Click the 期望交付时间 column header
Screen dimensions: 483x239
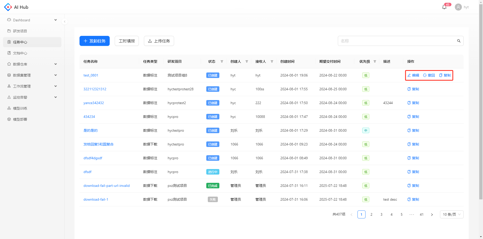[x=330, y=61]
